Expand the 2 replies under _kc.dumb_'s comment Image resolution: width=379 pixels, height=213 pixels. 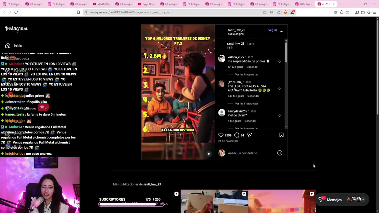[x=247, y=104]
